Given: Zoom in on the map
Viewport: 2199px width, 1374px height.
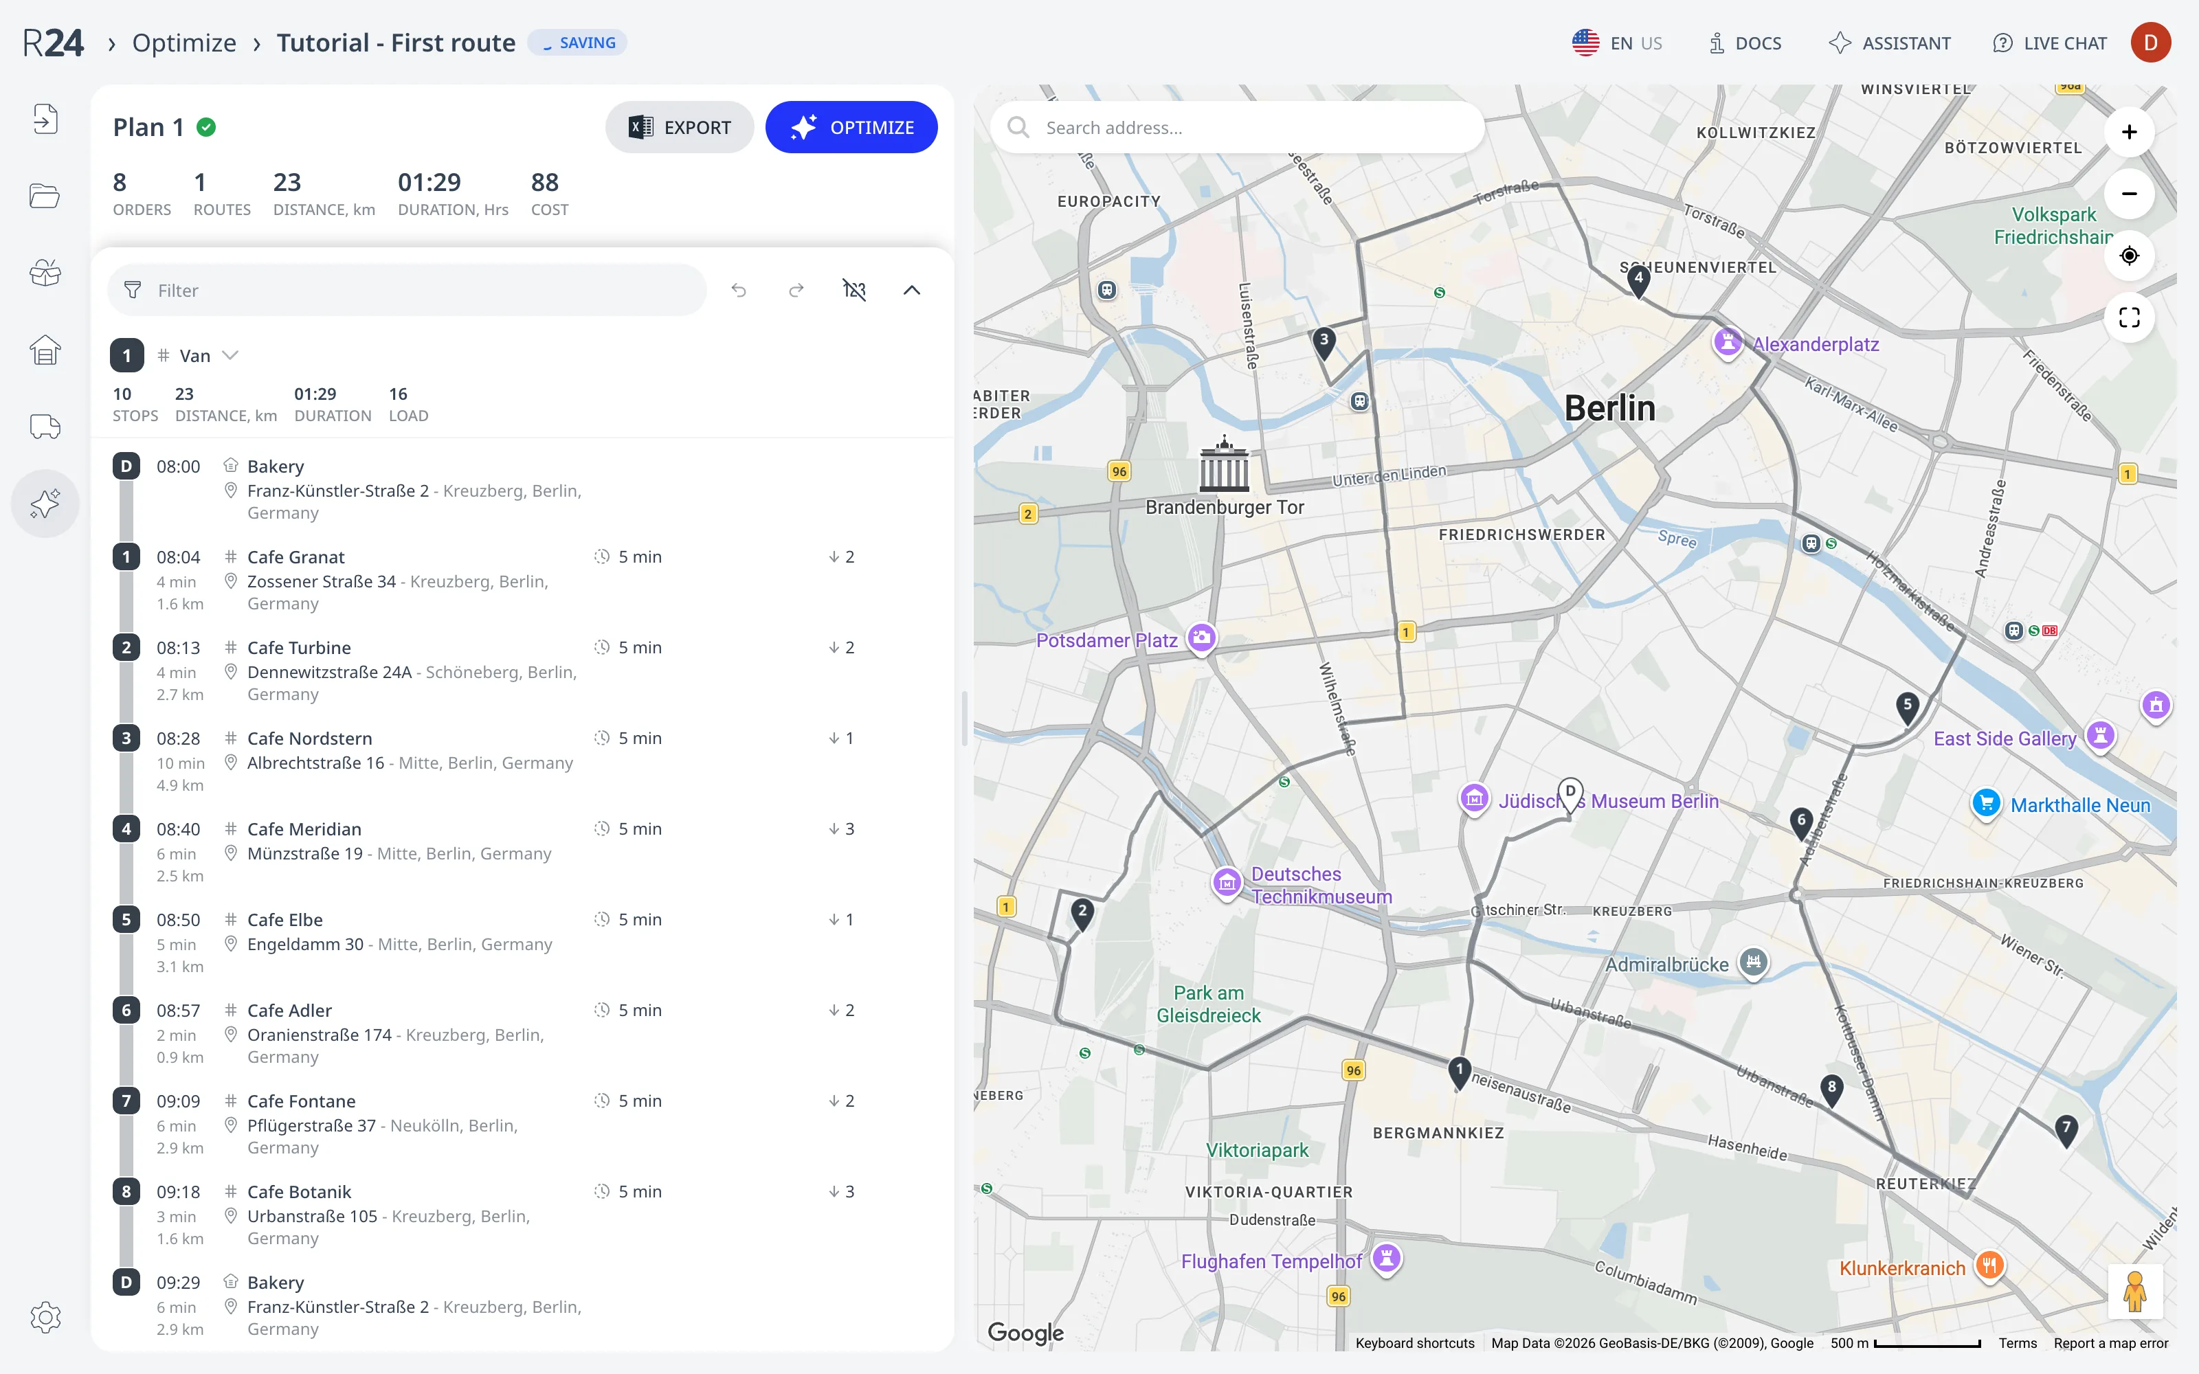Looking at the screenshot, I should (2129, 133).
